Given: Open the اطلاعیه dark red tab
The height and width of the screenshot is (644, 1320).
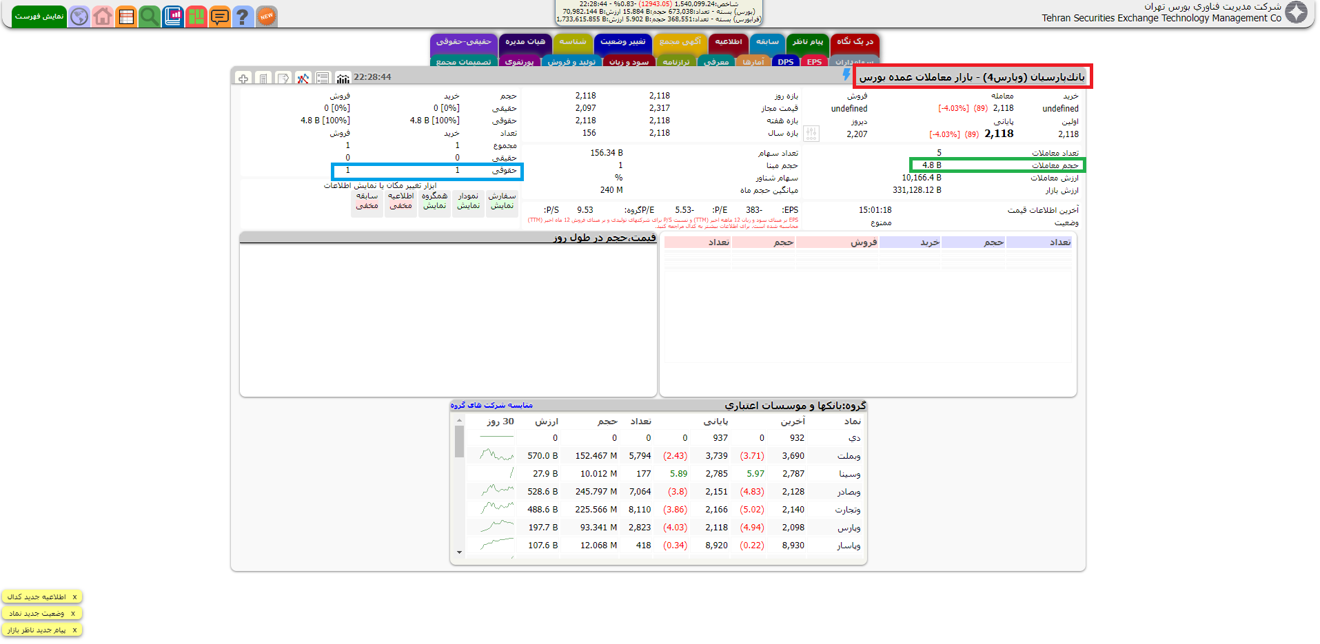Looking at the screenshot, I should [729, 43].
